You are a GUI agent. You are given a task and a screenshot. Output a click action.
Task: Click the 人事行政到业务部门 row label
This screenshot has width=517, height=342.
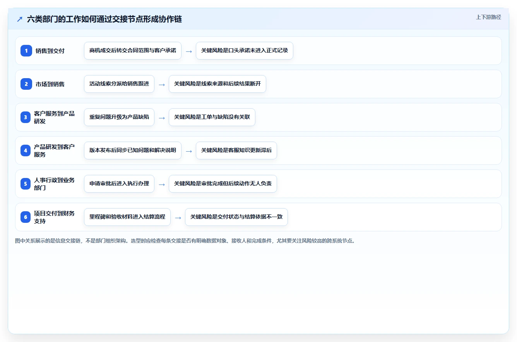[x=54, y=184]
